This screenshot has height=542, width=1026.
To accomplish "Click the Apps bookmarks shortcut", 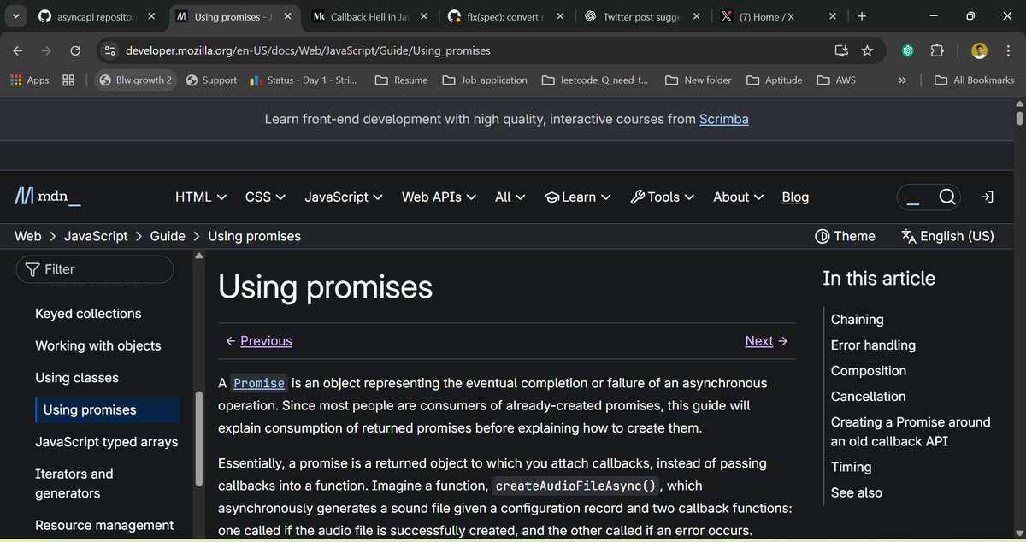I will 30,80.
